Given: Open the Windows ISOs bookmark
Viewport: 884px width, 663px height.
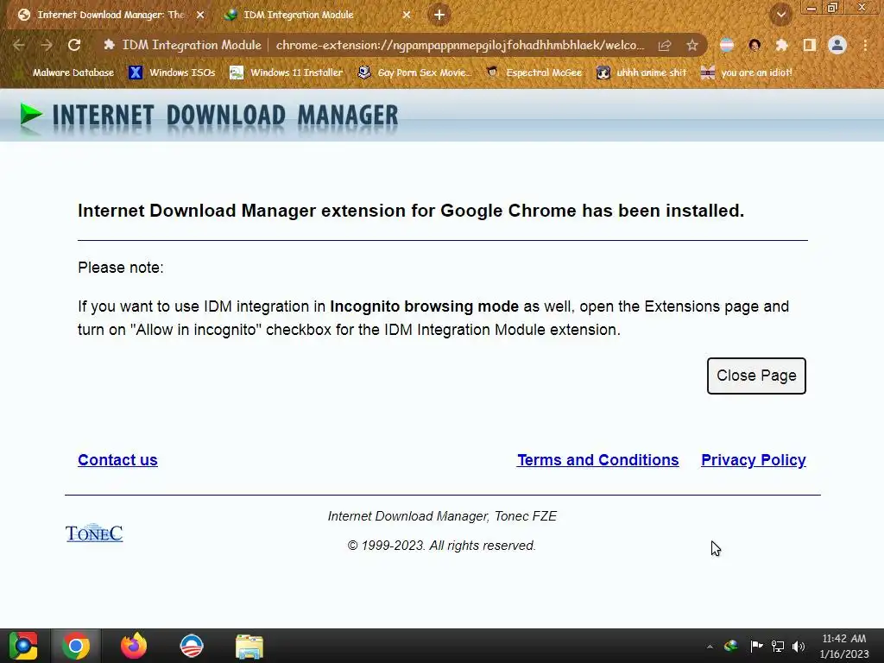Looking at the screenshot, I should (172, 73).
